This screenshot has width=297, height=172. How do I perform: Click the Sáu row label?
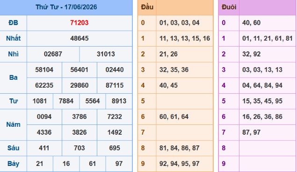tap(13, 148)
